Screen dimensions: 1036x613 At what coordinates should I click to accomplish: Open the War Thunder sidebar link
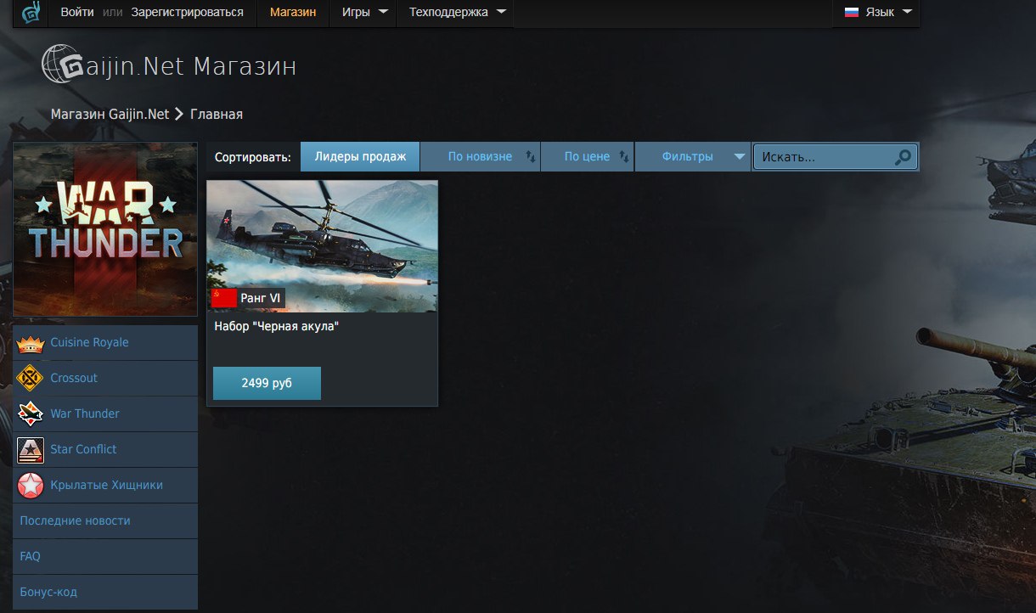click(x=105, y=413)
